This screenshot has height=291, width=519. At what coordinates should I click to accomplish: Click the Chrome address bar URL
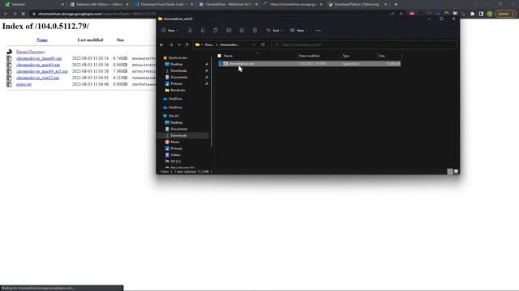click(97, 14)
